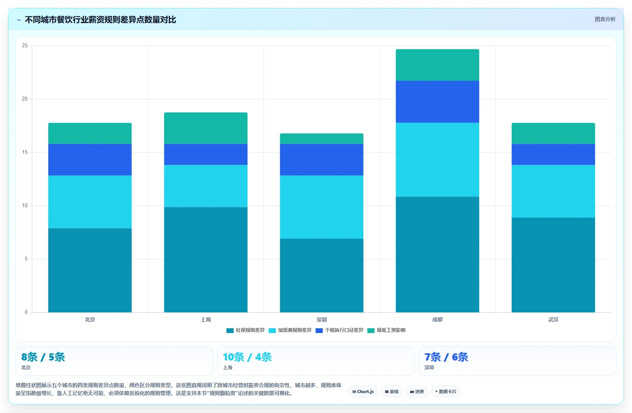This screenshot has width=632, height=413.
Task: Click the 武汉 x-axis label
Action: pos(553,319)
